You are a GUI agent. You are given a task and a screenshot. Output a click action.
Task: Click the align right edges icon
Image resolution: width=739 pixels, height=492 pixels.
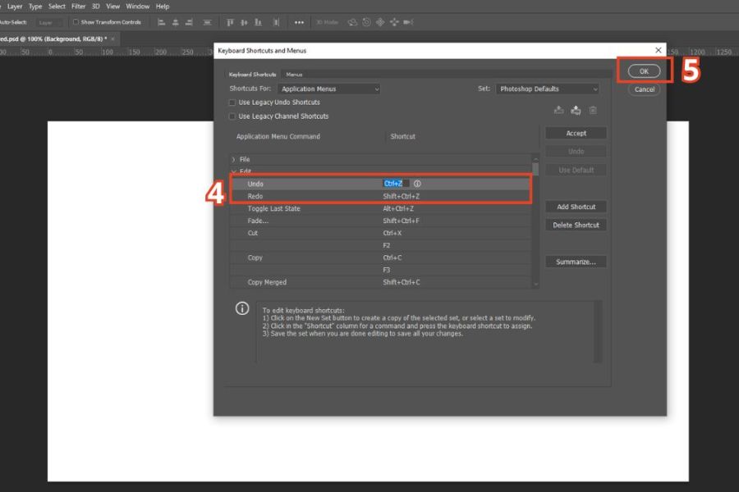click(x=190, y=22)
